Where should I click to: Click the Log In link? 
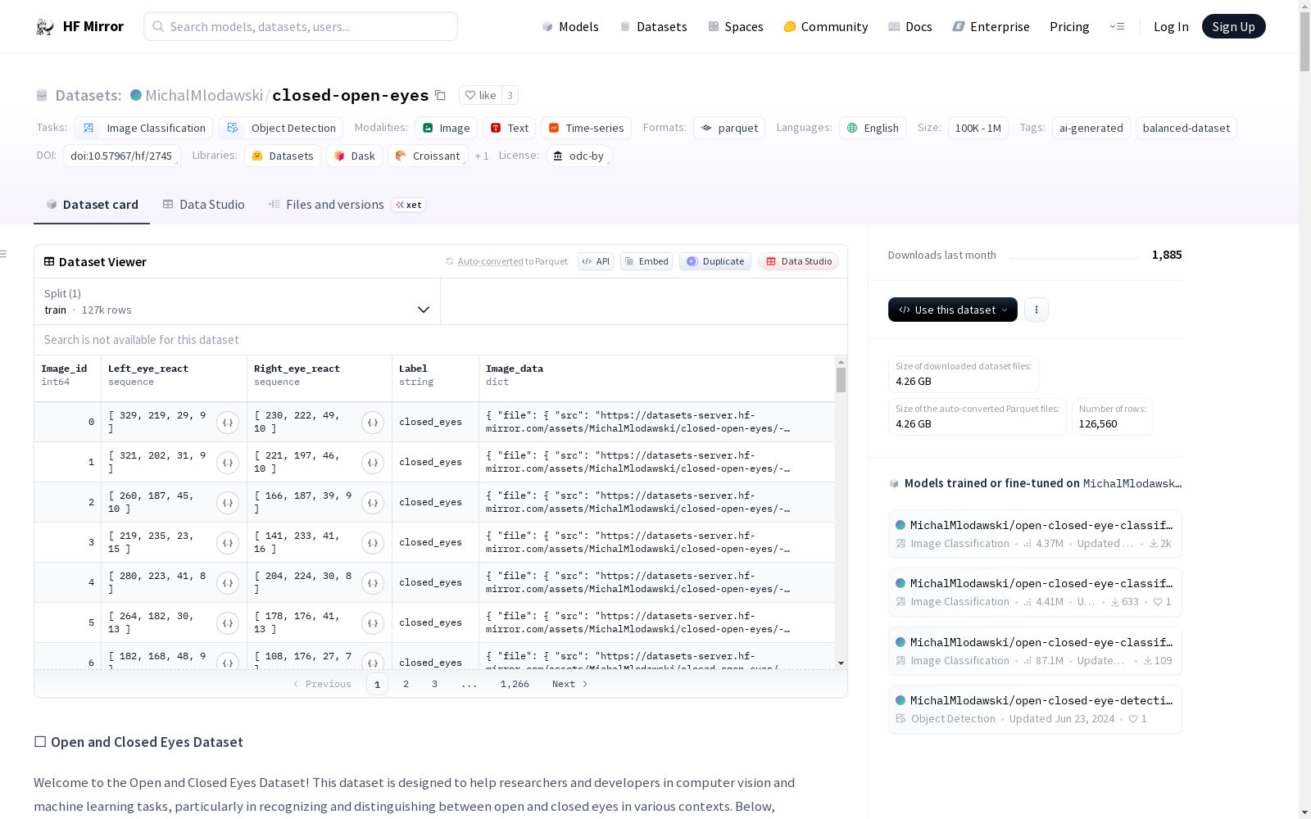[1171, 27]
